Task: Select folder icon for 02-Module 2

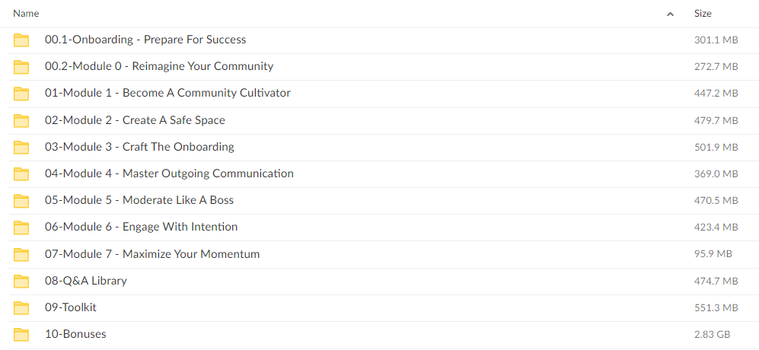Action: pos(21,120)
